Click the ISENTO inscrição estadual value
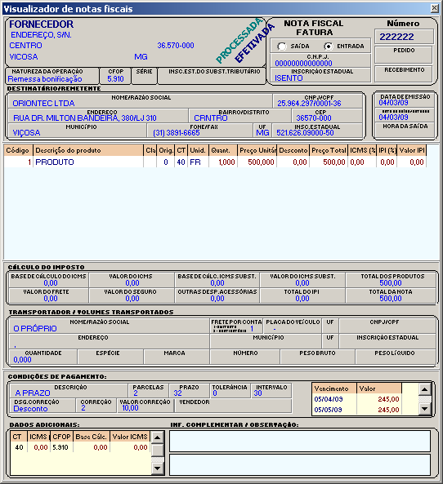 289,78
